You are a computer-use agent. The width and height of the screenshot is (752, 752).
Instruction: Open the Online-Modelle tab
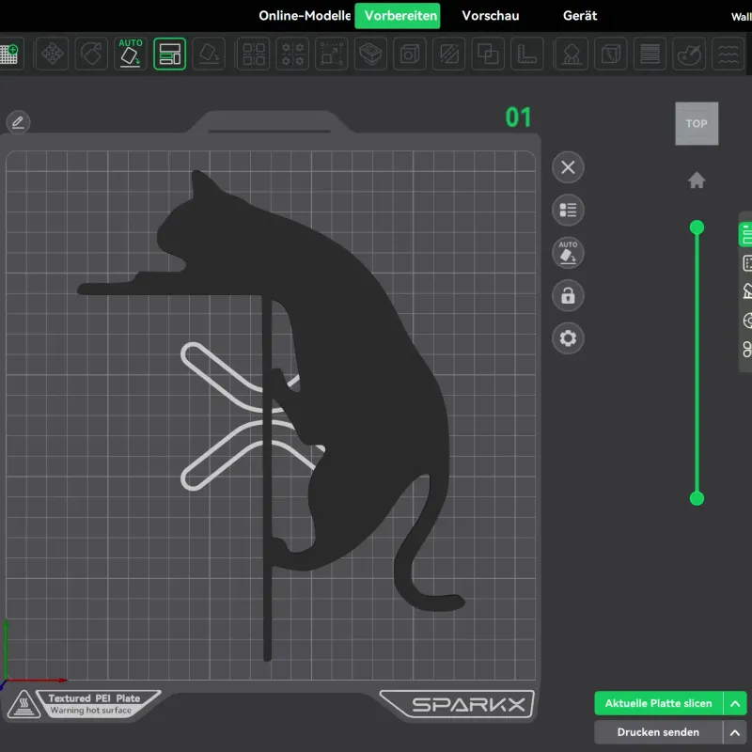tap(305, 16)
